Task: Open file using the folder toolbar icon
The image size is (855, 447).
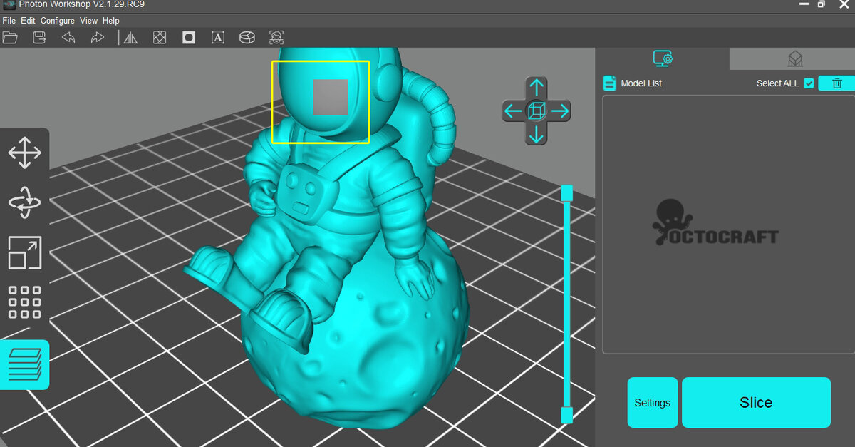Action: click(10, 37)
